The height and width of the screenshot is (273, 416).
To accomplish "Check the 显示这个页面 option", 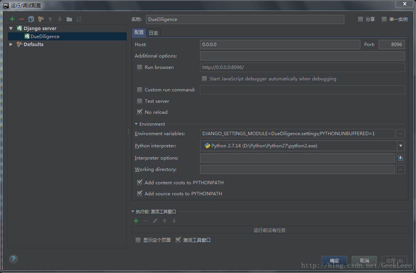I will (x=138, y=240).
